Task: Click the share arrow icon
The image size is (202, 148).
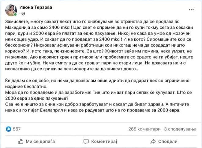Action: tap(153, 142)
